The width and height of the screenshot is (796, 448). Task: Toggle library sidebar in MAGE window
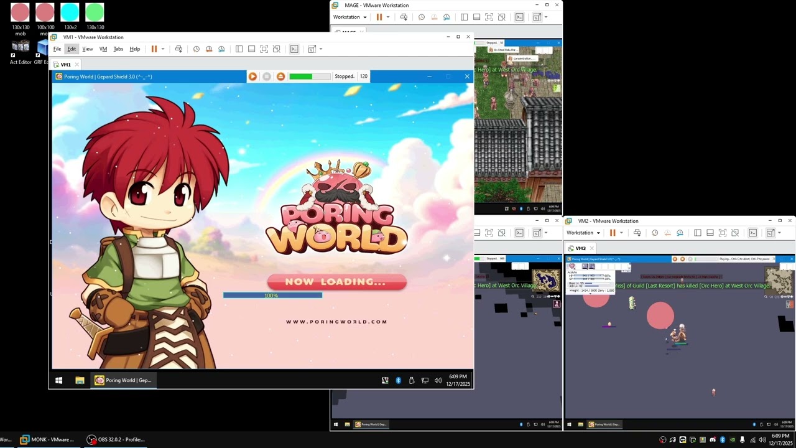click(464, 17)
